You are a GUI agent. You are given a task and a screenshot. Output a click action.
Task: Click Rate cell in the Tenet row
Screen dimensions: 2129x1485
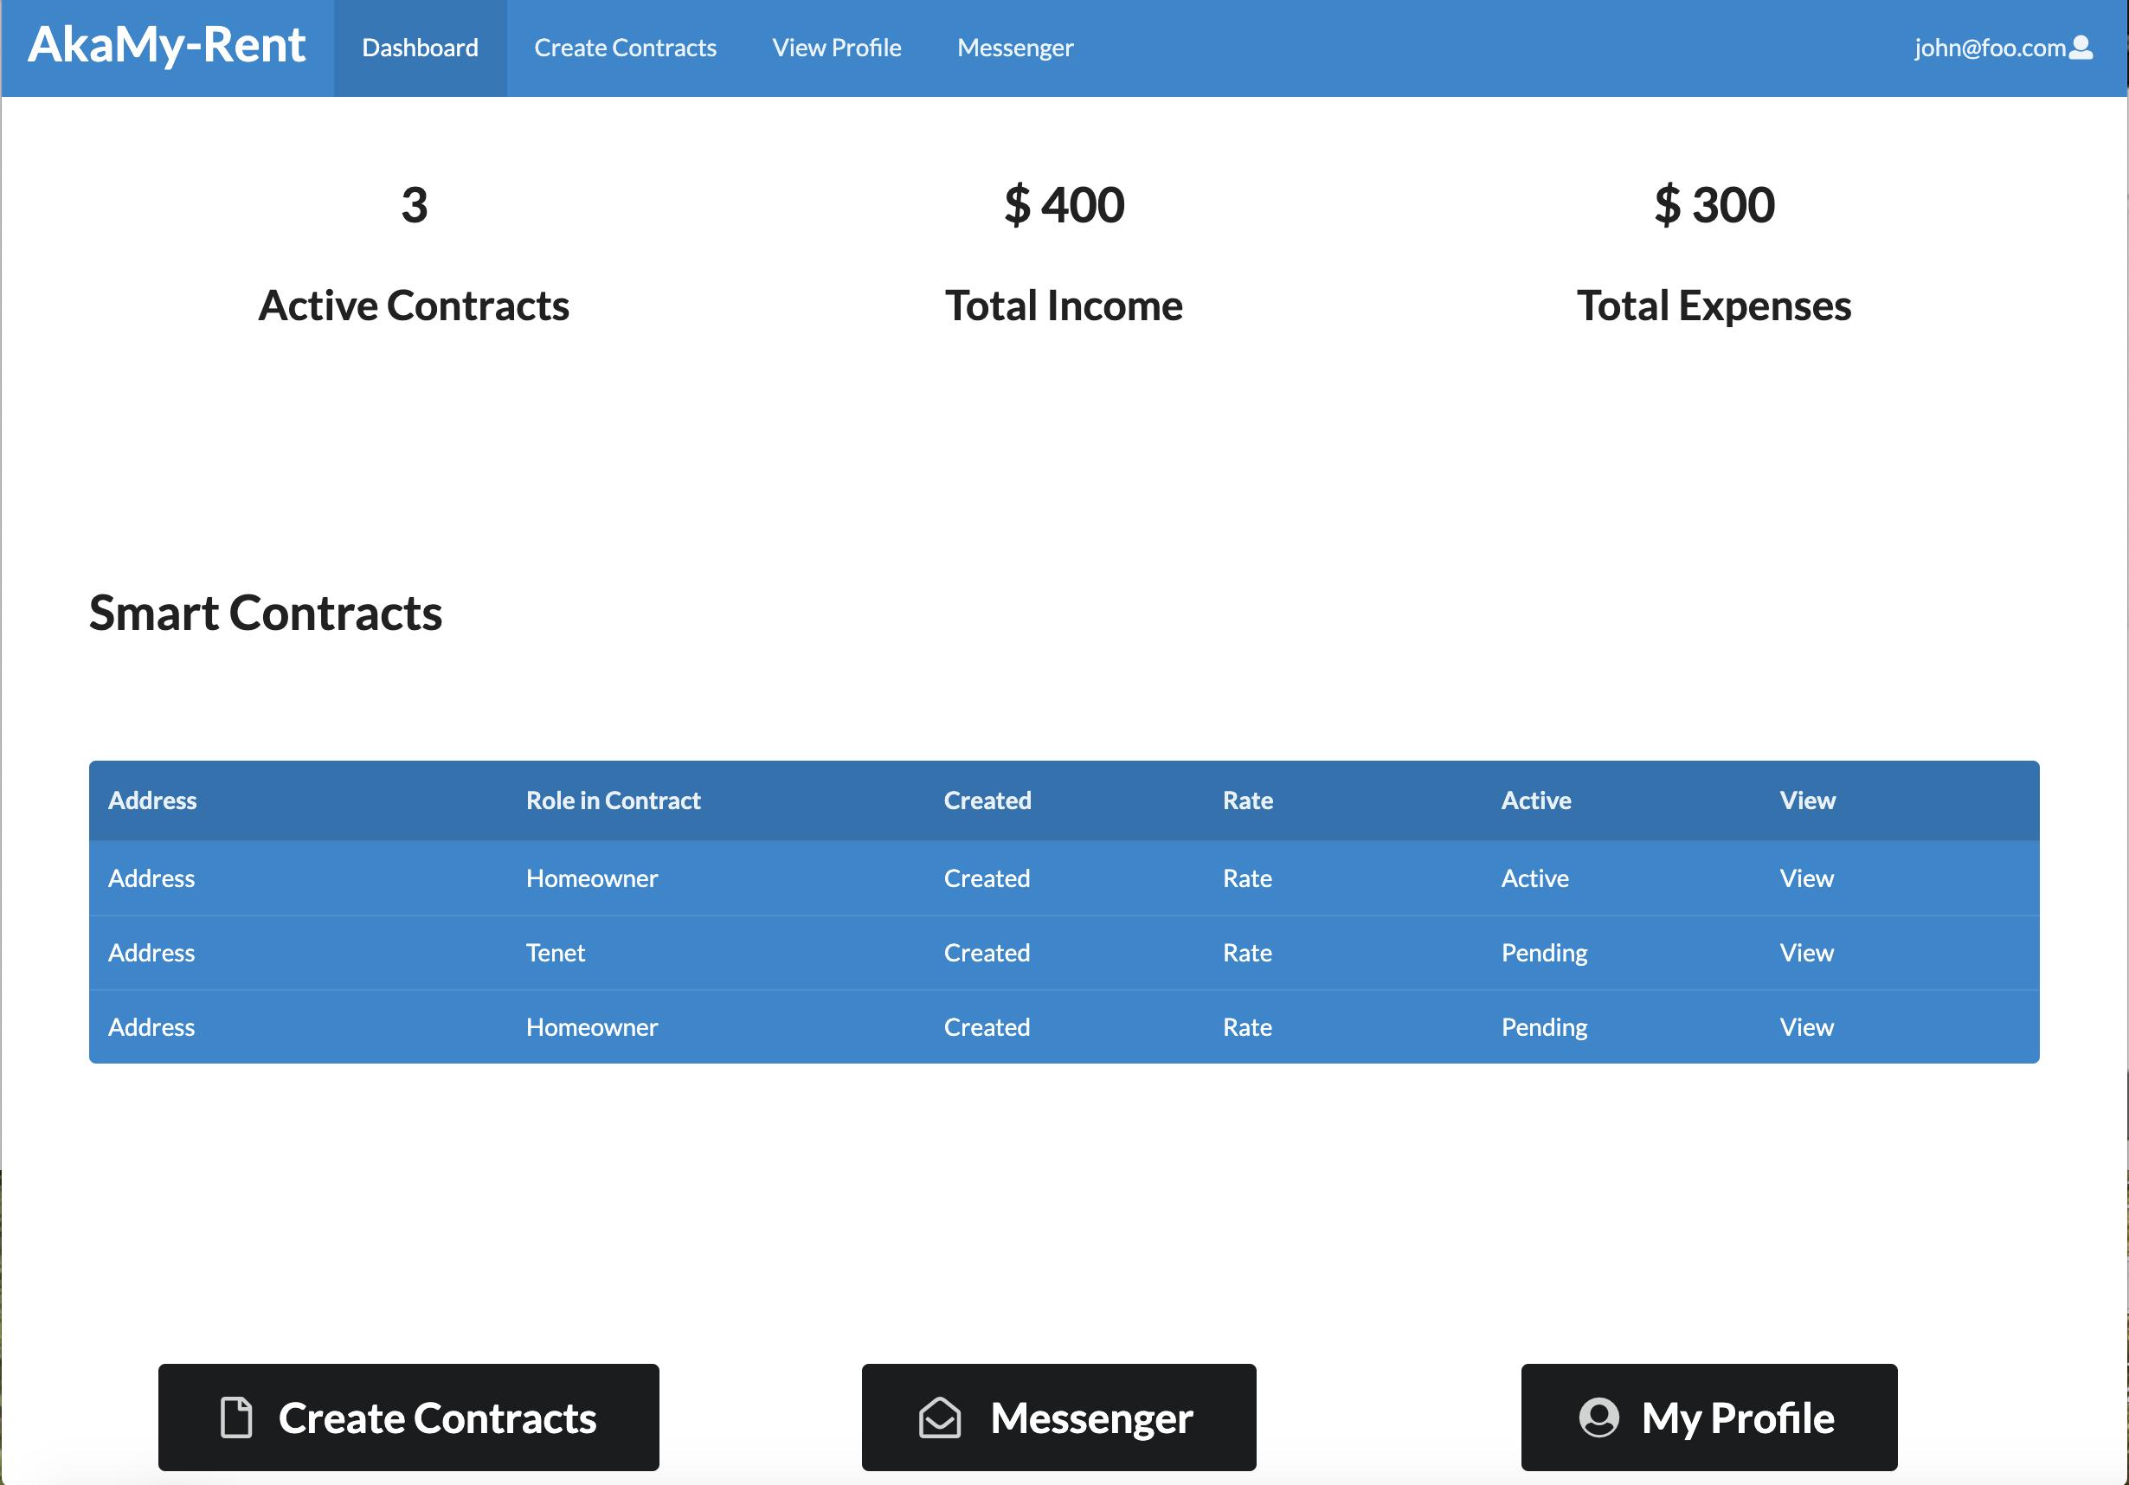1247,952
